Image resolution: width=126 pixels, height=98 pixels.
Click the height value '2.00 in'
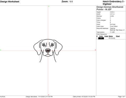click(x=112, y=12)
